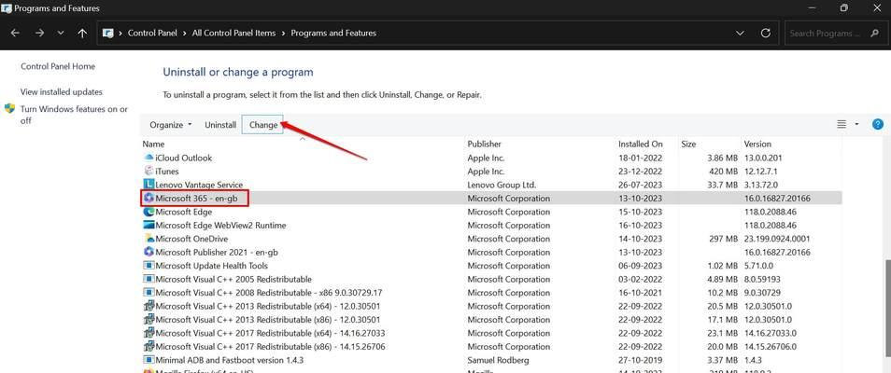
Task: Open the recent locations chevron
Action: [61, 34]
